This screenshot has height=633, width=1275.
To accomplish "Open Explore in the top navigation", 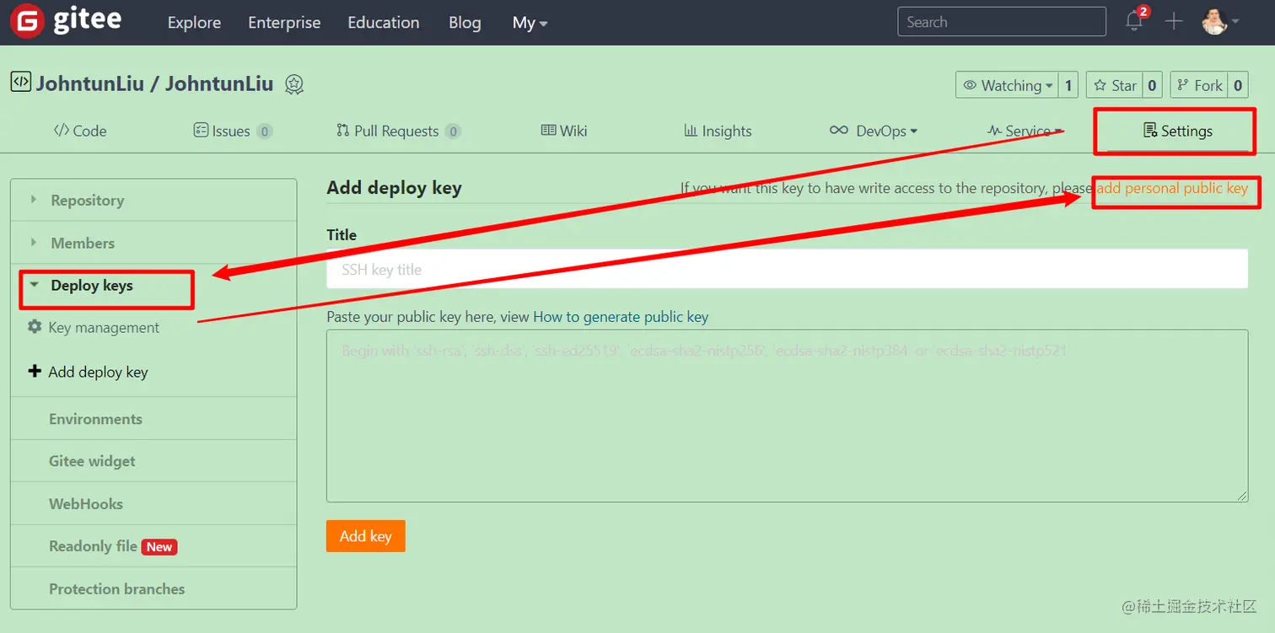I will [194, 23].
